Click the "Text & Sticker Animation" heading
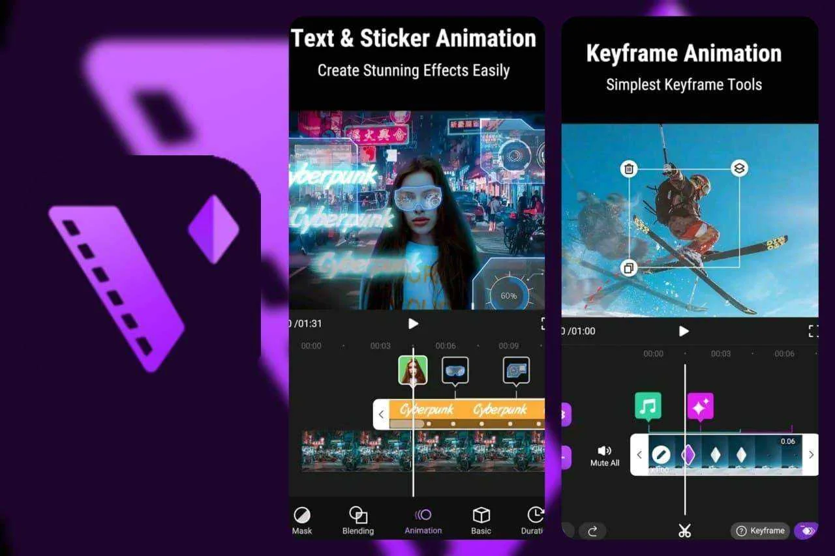This screenshot has width=835, height=556. click(414, 38)
